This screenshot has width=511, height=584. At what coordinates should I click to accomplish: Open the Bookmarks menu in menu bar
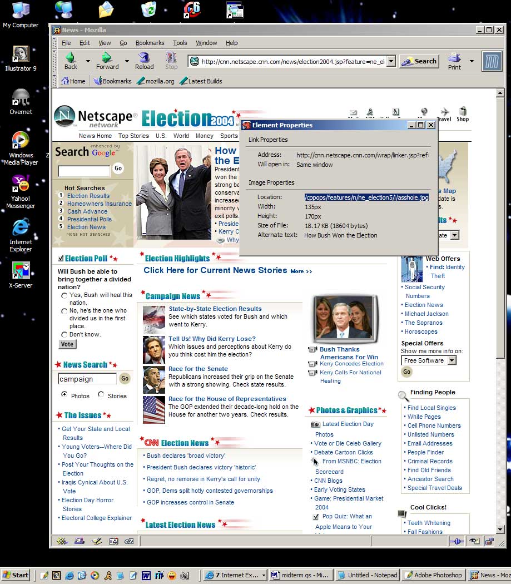[150, 43]
